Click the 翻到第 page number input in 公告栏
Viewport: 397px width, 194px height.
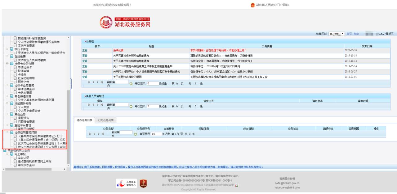click(x=122, y=82)
